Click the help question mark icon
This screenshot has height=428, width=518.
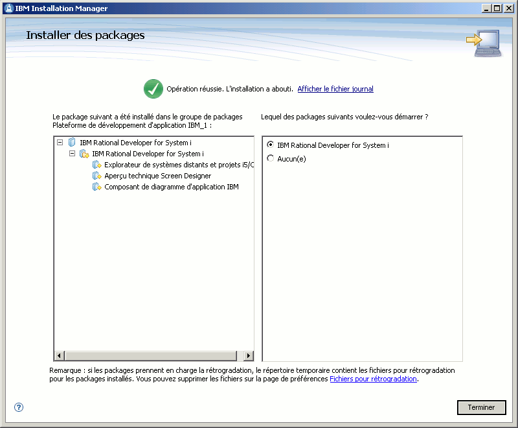(19, 407)
